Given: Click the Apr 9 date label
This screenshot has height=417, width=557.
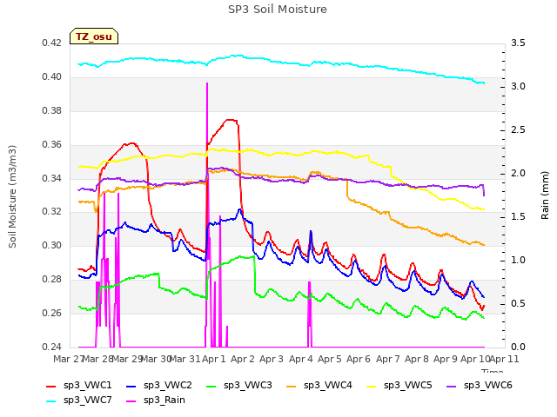Looking at the screenshot, I should pyautogui.click(x=446, y=359).
